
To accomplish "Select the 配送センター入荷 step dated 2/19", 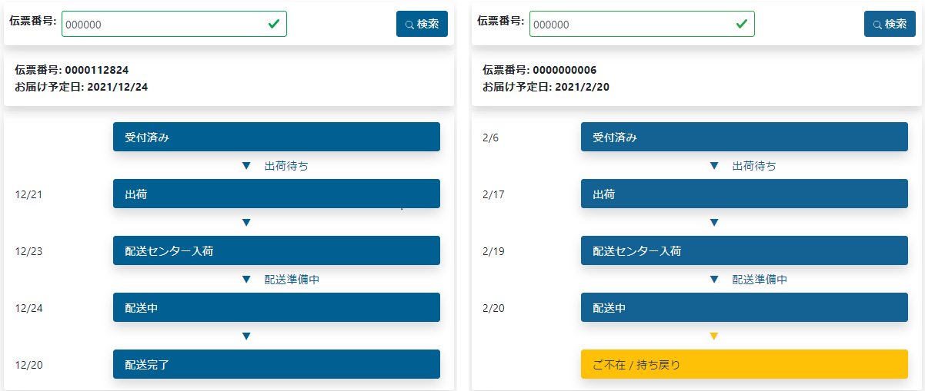I will click(744, 250).
